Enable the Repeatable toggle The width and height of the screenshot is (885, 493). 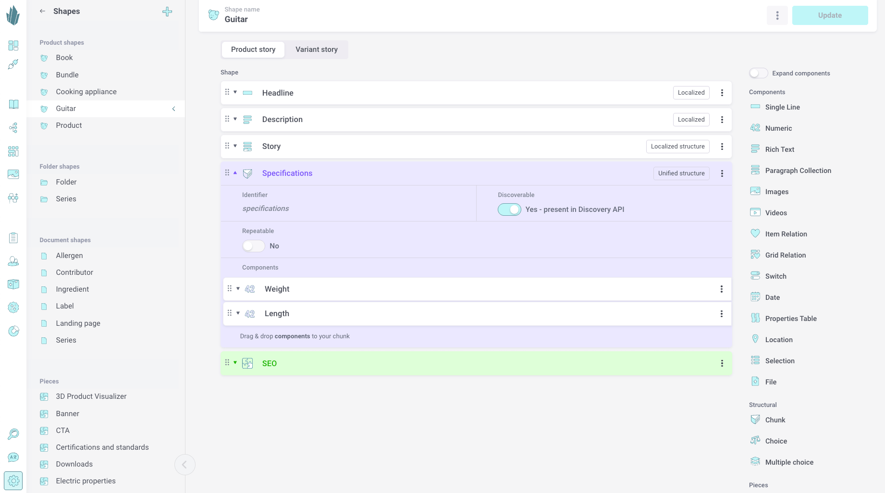[x=253, y=246]
